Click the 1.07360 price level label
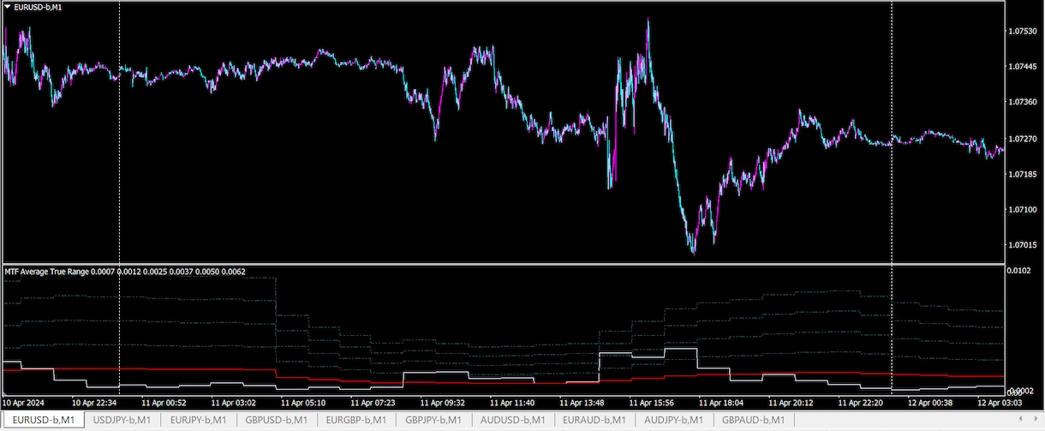 point(1024,102)
